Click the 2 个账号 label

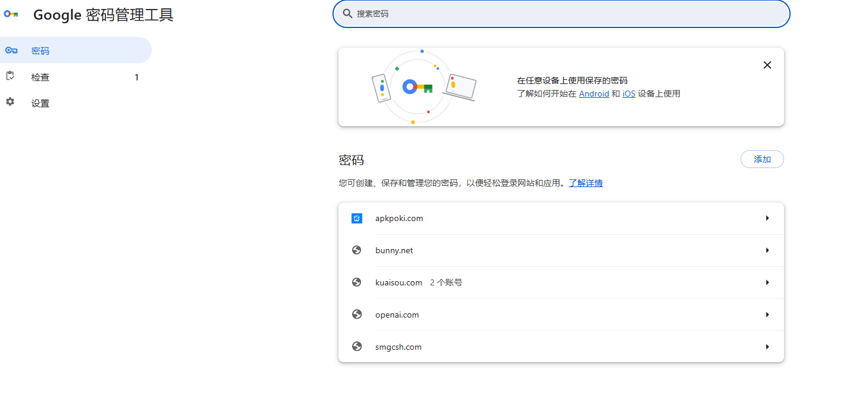(x=446, y=282)
